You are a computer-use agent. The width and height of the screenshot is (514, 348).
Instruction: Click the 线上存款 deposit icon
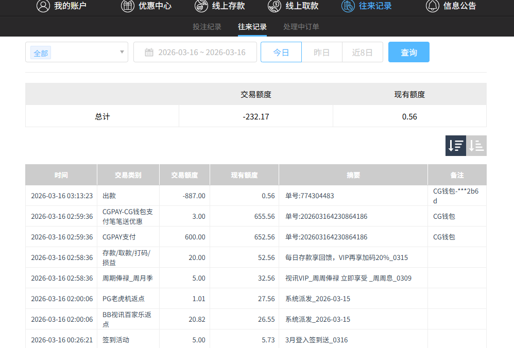click(201, 6)
